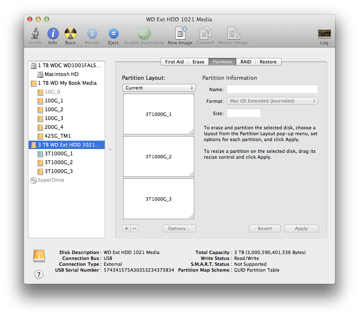
Task: Click the partition Name field
Action: pos(272,89)
